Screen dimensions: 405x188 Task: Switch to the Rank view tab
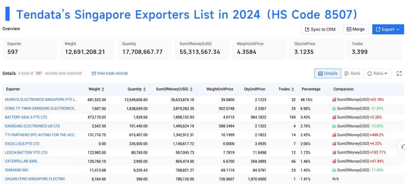[352, 74]
